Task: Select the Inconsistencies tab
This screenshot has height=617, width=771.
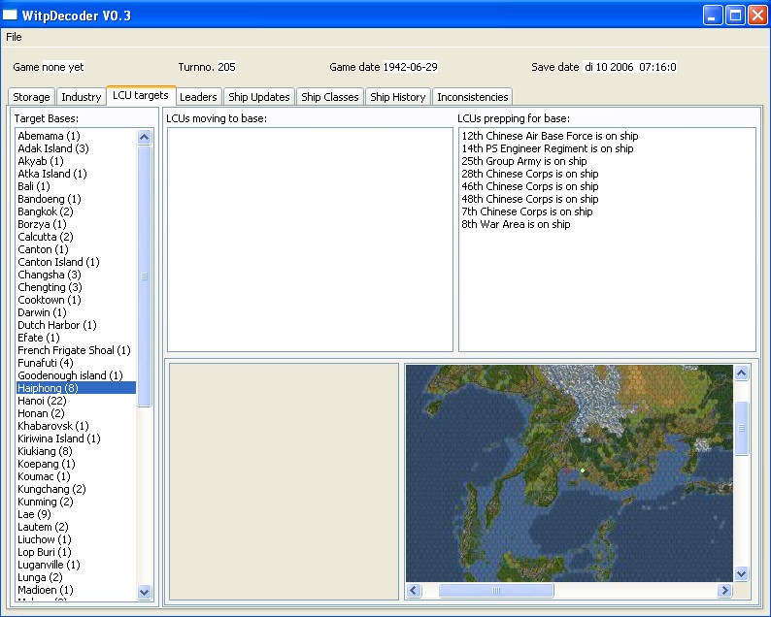Action: coord(472,97)
